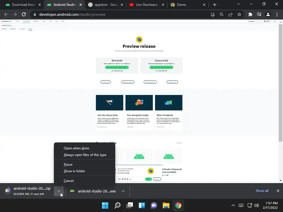Show all downloads
This screenshot has width=283, height=212.
click(262, 191)
